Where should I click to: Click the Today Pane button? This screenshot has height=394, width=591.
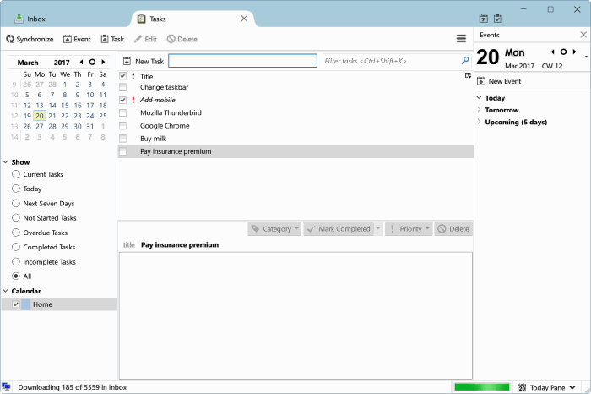click(x=546, y=387)
